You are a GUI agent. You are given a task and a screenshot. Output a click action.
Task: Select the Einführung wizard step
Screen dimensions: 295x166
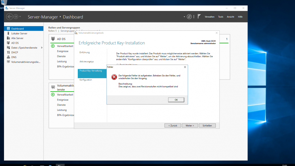[84, 52]
